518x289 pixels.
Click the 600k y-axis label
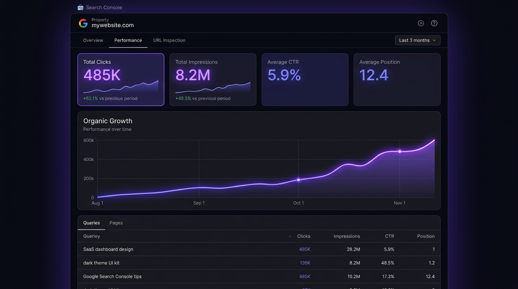88,140
